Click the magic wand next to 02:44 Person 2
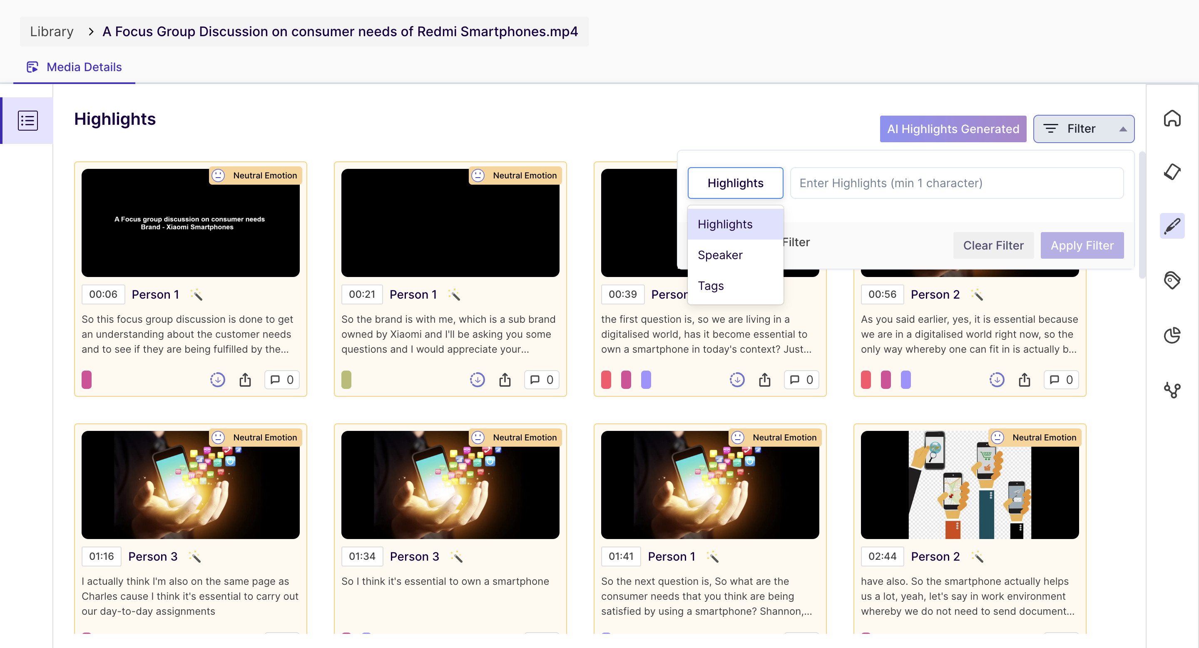The image size is (1199, 648). click(978, 556)
